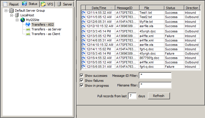Image resolution: width=205 pixels, height=118 pixels.
Task: Click the Message-ID Filter text field
Action: click(155, 76)
